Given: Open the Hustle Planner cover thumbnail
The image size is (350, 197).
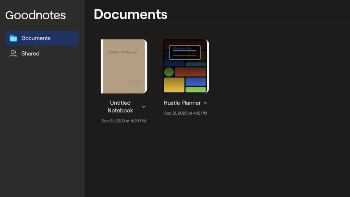Looking at the screenshot, I should [x=185, y=66].
